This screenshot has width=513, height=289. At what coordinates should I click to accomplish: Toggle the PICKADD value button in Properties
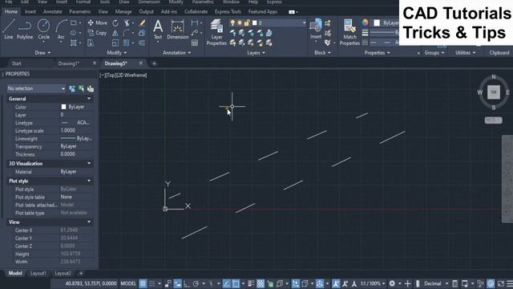click(72, 88)
